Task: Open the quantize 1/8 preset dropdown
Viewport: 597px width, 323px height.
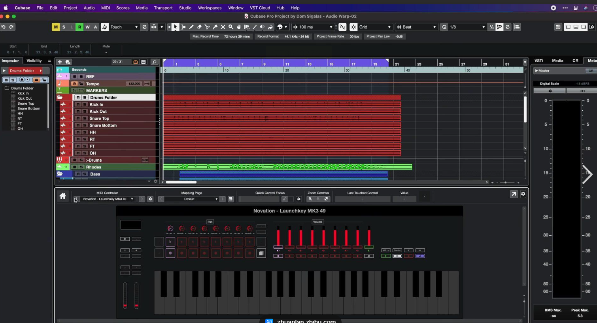Action: coord(467,27)
